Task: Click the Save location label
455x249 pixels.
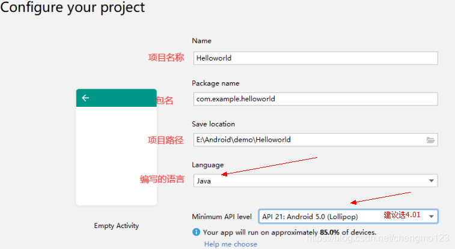Action: tap(213, 124)
